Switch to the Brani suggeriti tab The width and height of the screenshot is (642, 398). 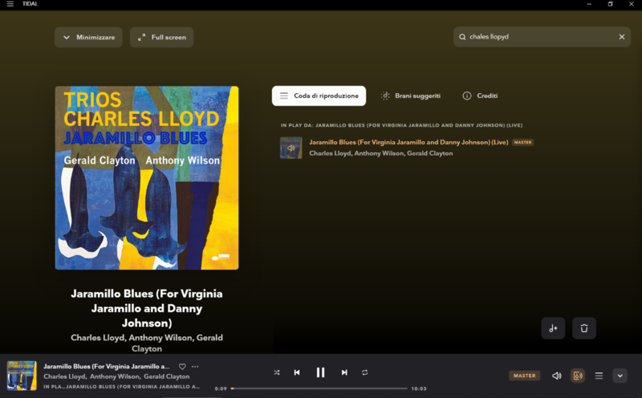(411, 95)
